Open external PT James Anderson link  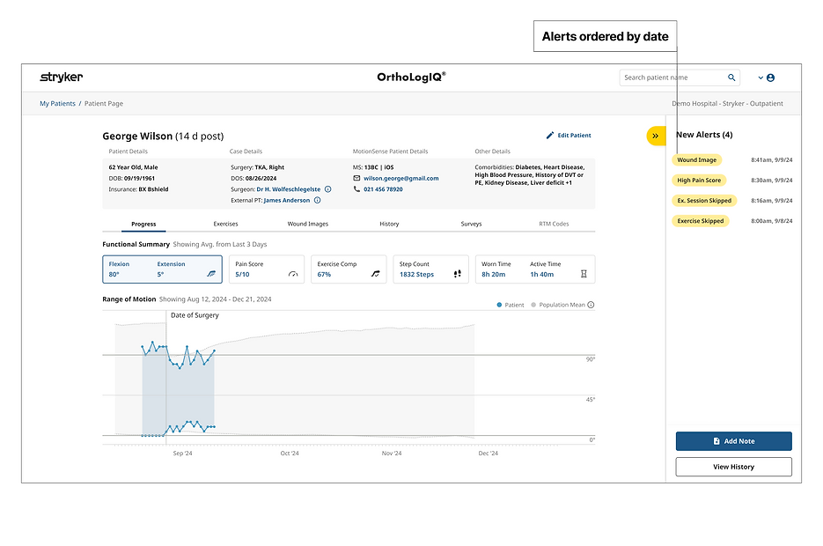pos(287,201)
